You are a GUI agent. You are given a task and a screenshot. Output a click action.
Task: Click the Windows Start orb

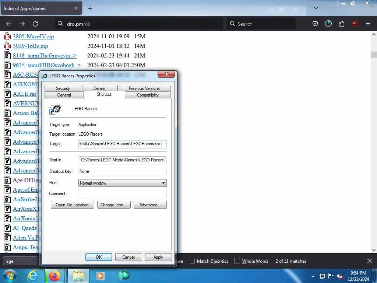coord(10,276)
